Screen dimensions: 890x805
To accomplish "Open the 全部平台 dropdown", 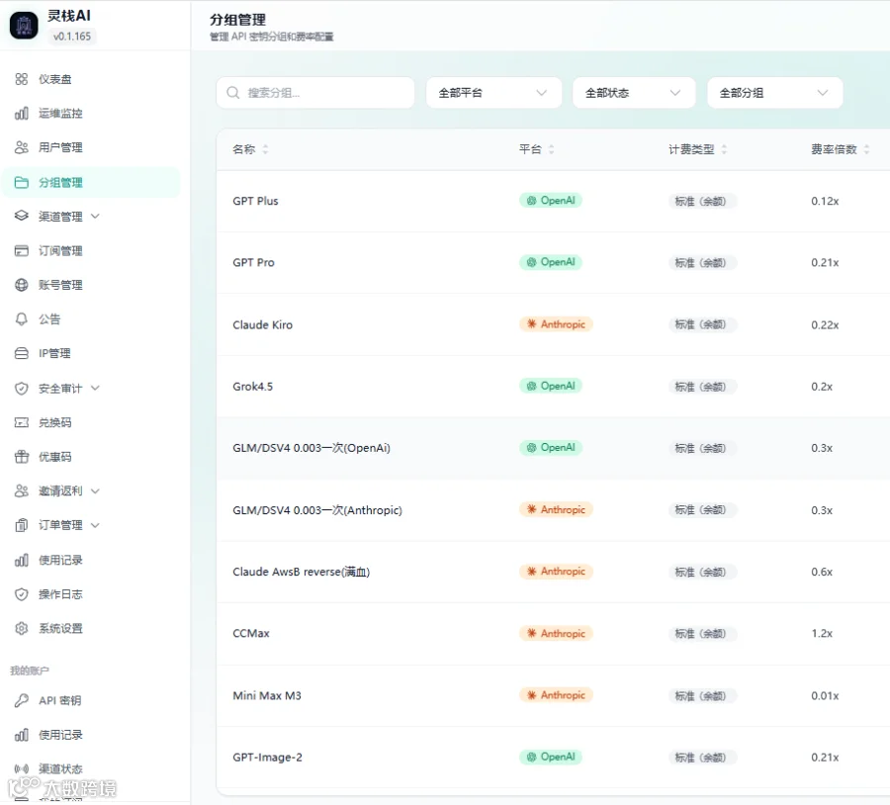I will click(x=493, y=93).
